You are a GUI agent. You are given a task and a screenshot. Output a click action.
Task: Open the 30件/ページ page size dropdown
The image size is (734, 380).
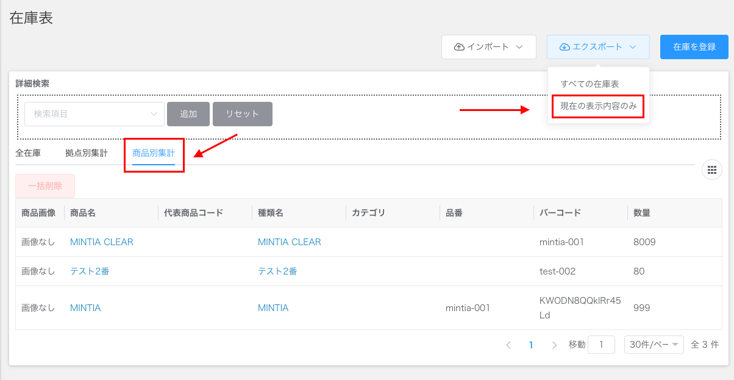click(654, 345)
